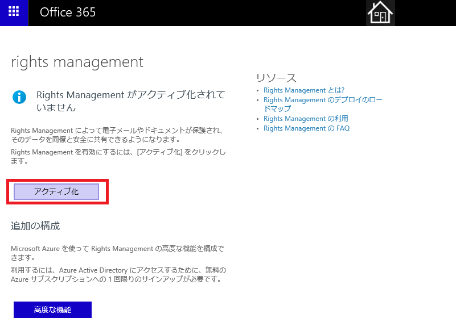The height and width of the screenshot is (322, 456).
Task: Click the paragraph starting Rights Management を有効にするには
Action: 118,156
